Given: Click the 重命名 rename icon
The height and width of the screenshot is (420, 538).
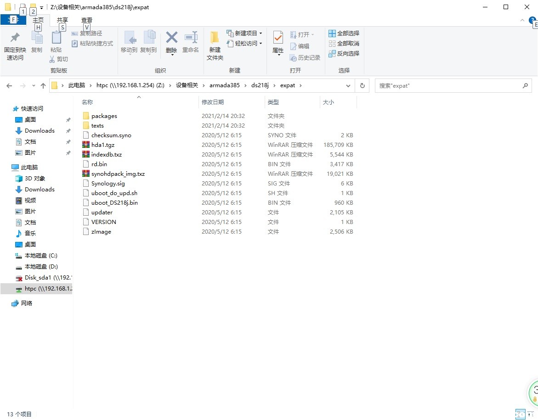Looking at the screenshot, I should point(190,43).
